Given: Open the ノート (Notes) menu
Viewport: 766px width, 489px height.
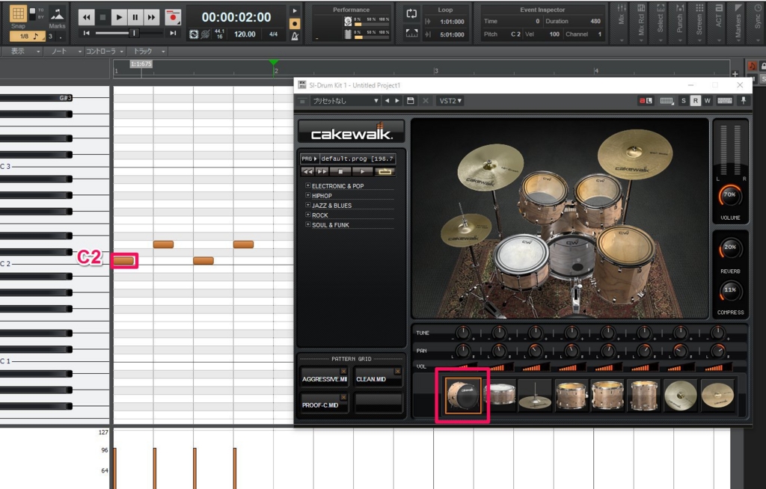Looking at the screenshot, I should tap(63, 51).
